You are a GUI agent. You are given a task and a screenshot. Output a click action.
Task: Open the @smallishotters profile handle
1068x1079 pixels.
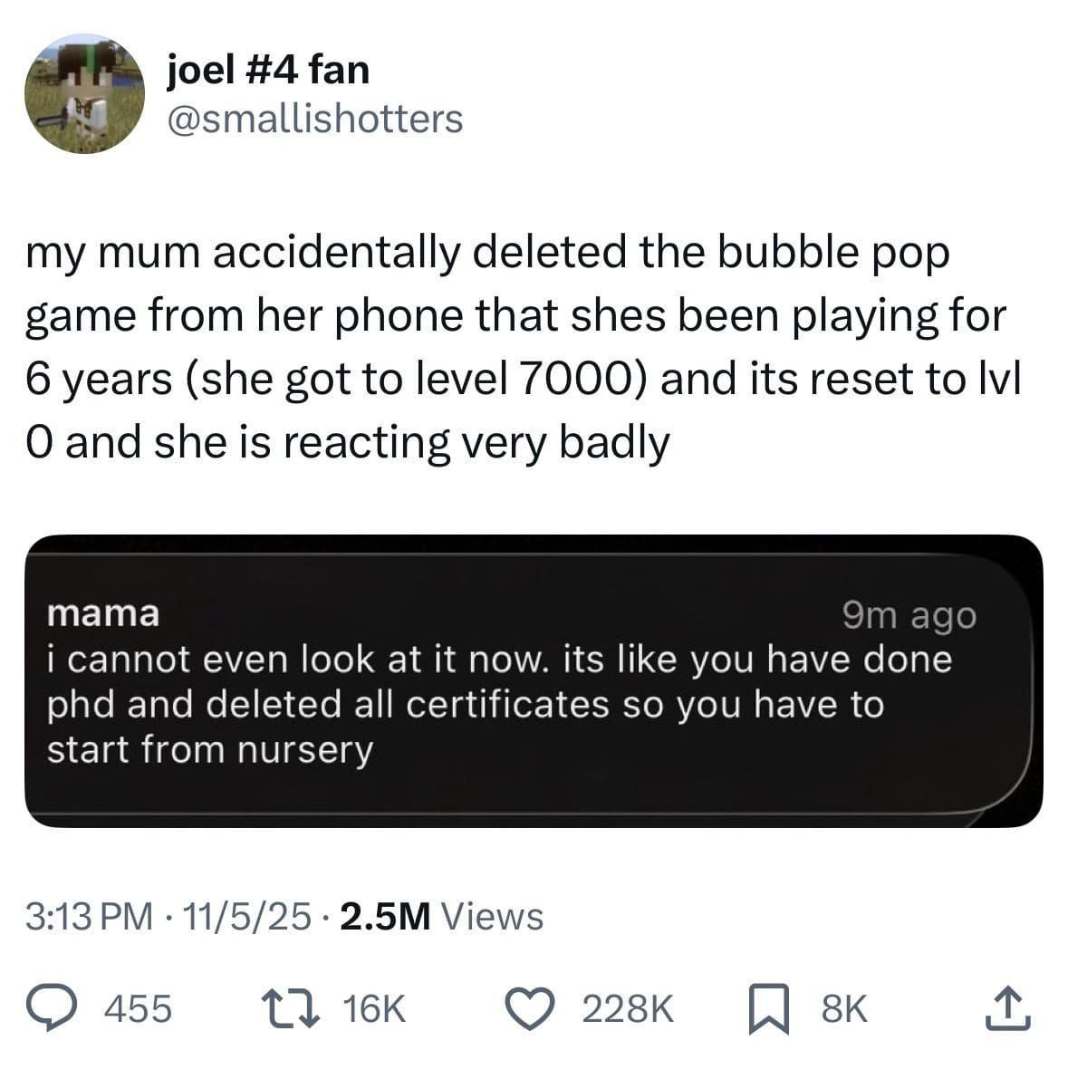coord(315,119)
